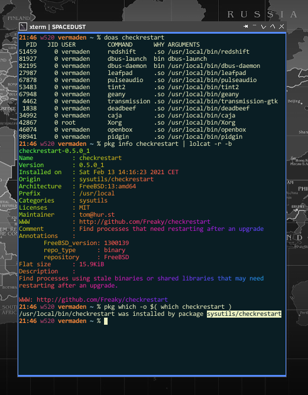The image size is (308, 395).
Task: Click the Version value 0.5.0_1
Action: [92, 165]
